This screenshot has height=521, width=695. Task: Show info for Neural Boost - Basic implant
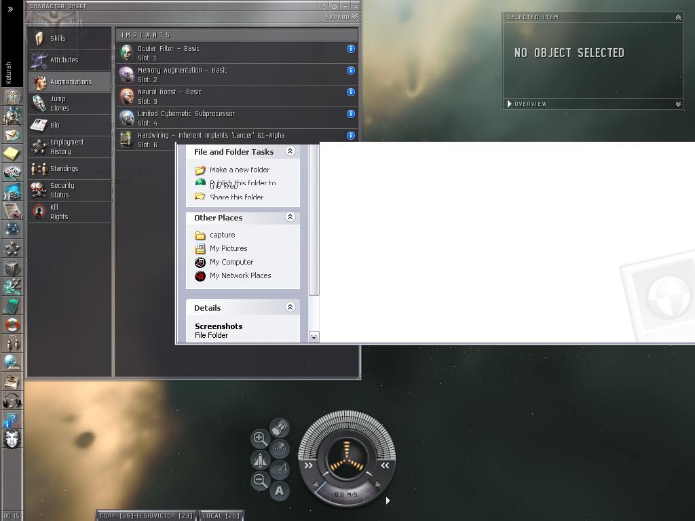coord(351,92)
